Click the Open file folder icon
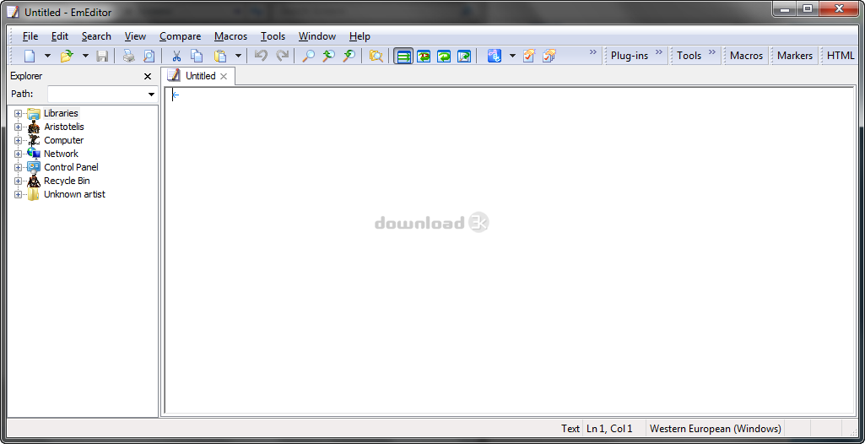Viewport: 865px width, 444px height. (x=66, y=56)
